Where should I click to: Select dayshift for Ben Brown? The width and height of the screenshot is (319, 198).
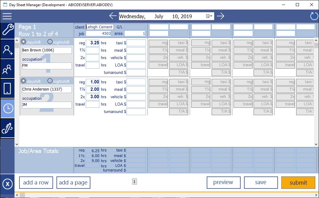coord(23,42)
